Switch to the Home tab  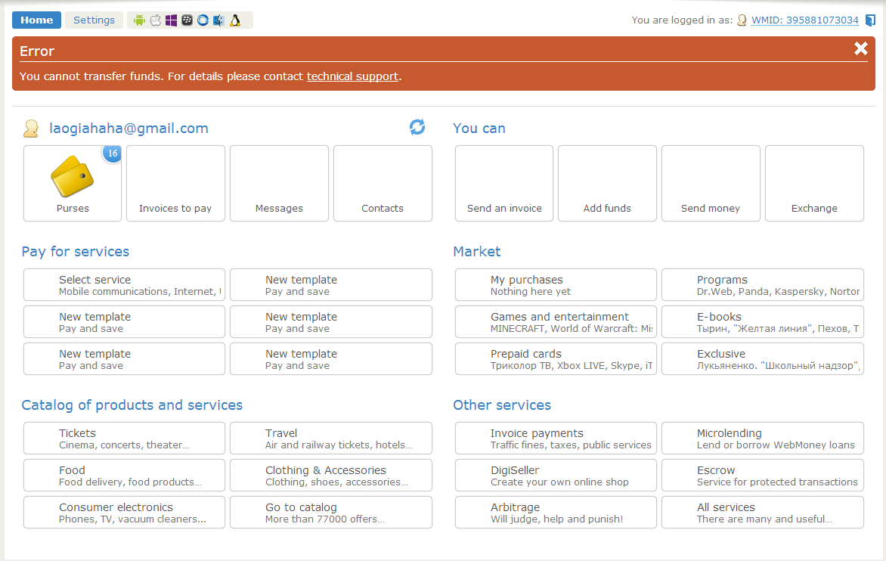click(x=36, y=20)
